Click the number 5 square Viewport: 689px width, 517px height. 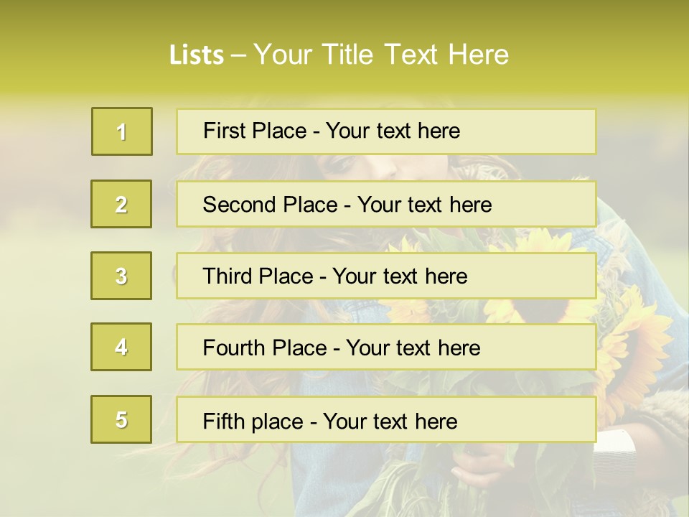(x=121, y=419)
